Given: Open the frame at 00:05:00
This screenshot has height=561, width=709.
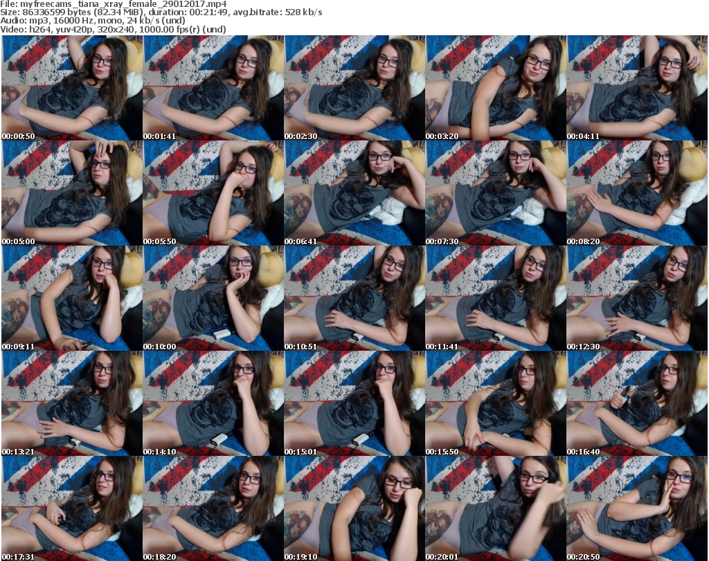Looking at the screenshot, I should 72,193.
